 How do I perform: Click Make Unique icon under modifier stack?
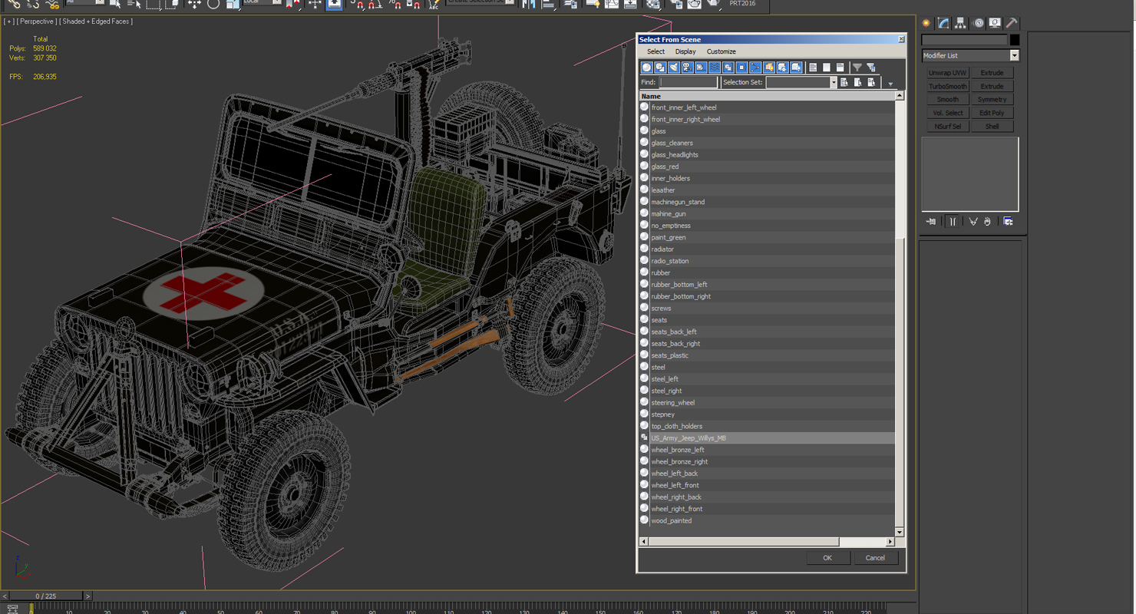(x=973, y=222)
